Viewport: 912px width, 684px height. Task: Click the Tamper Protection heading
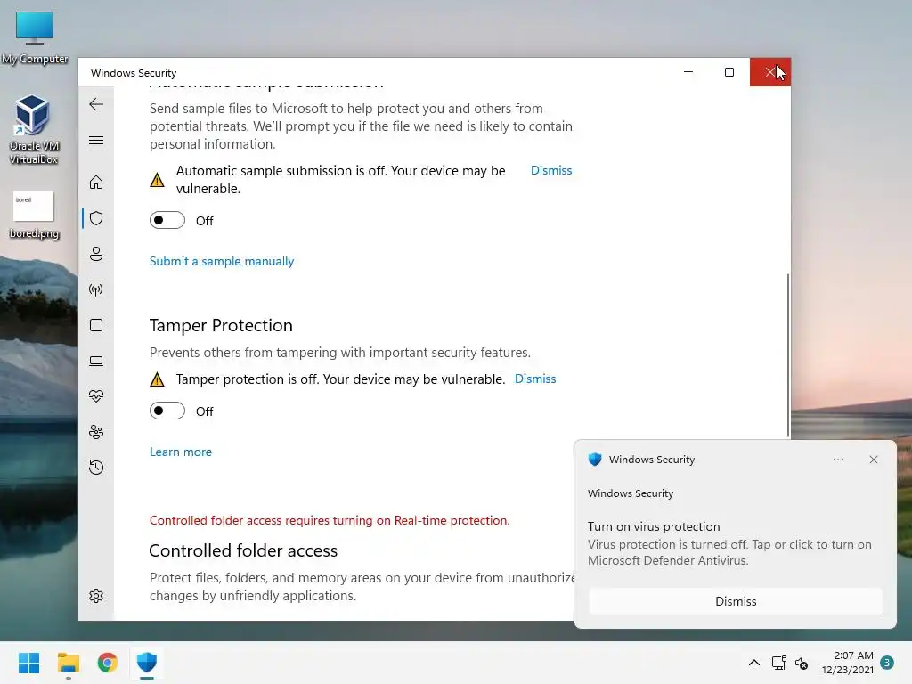[221, 325]
